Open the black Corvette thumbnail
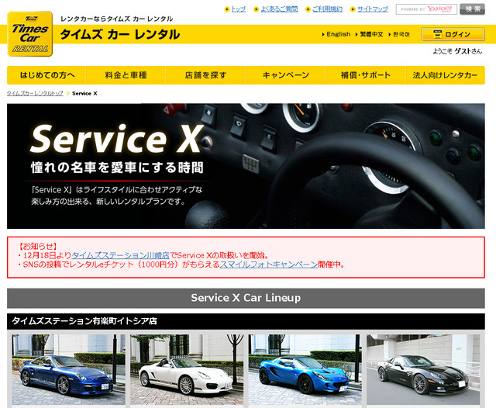The height and width of the screenshot is (408, 496). 423,369
